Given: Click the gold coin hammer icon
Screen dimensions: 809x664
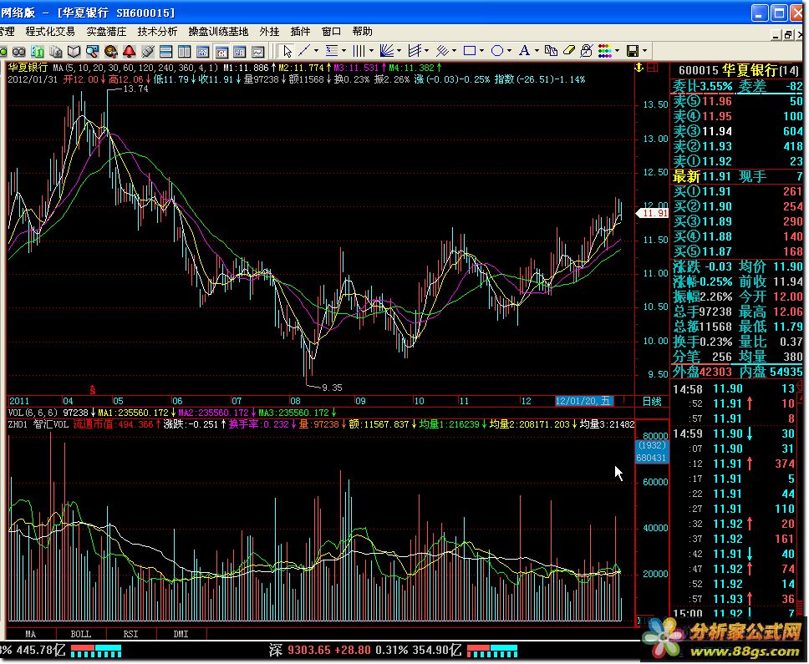Looking at the screenshot, I should [x=111, y=52].
